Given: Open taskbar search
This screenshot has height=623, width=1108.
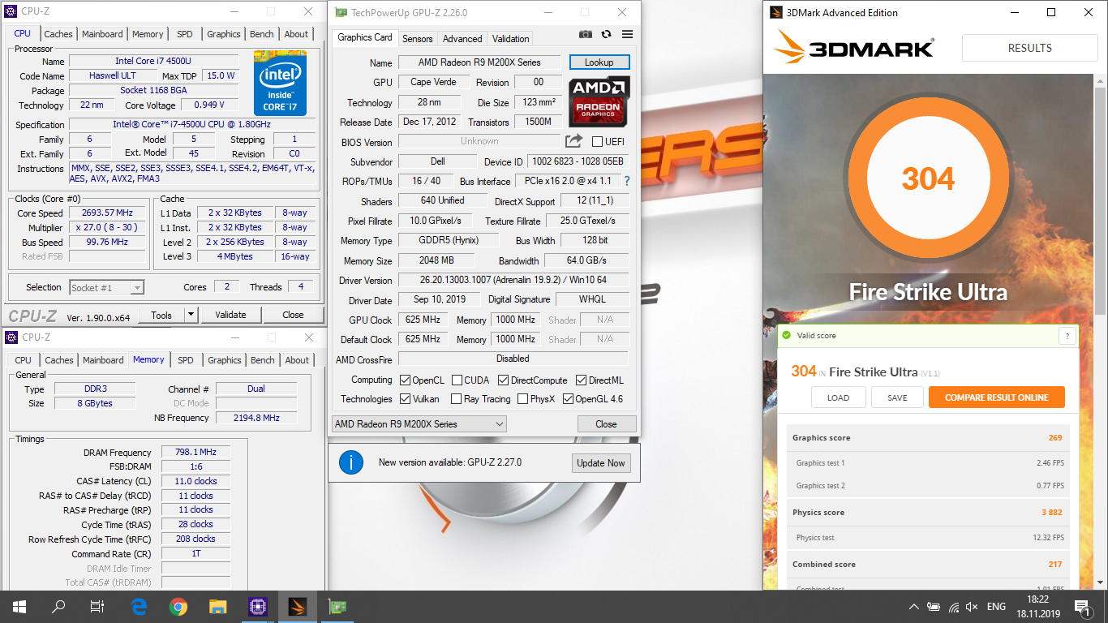Looking at the screenshot, I should pos(58,606).
